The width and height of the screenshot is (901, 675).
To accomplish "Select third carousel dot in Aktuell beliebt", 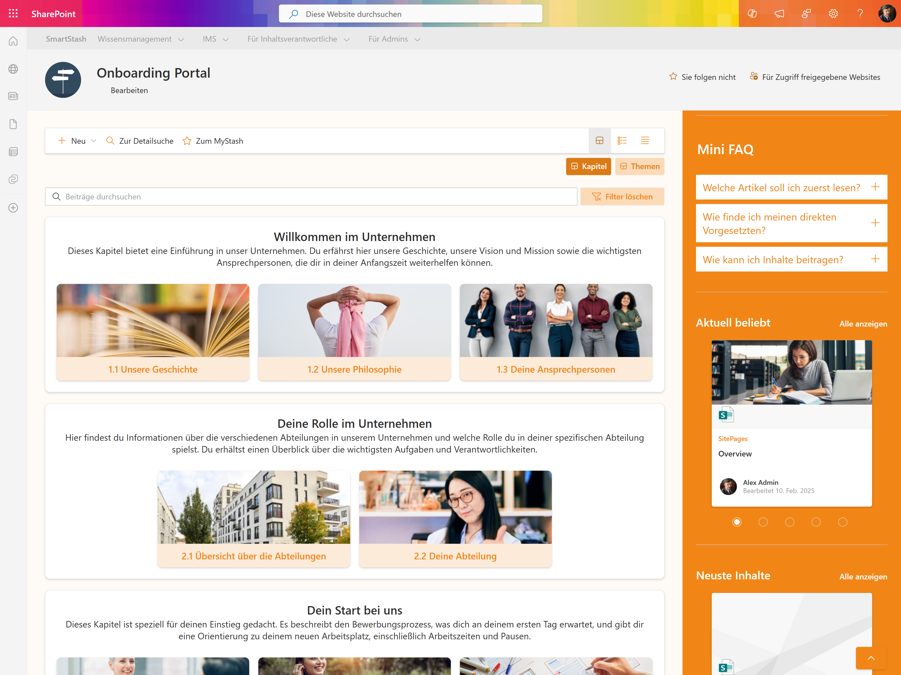I will [790, 522].
